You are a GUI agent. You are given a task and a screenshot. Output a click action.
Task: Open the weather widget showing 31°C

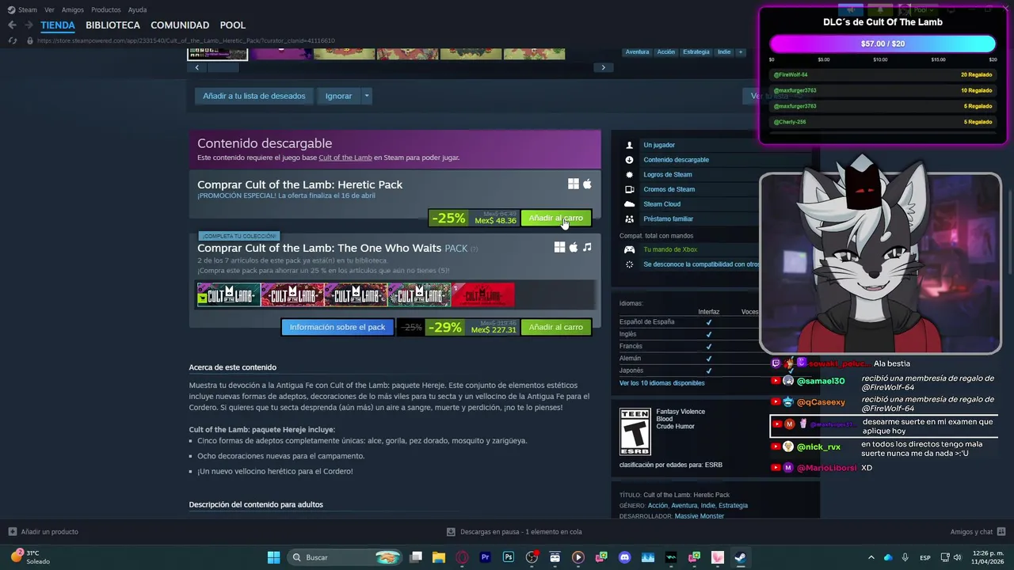point(30,557)
